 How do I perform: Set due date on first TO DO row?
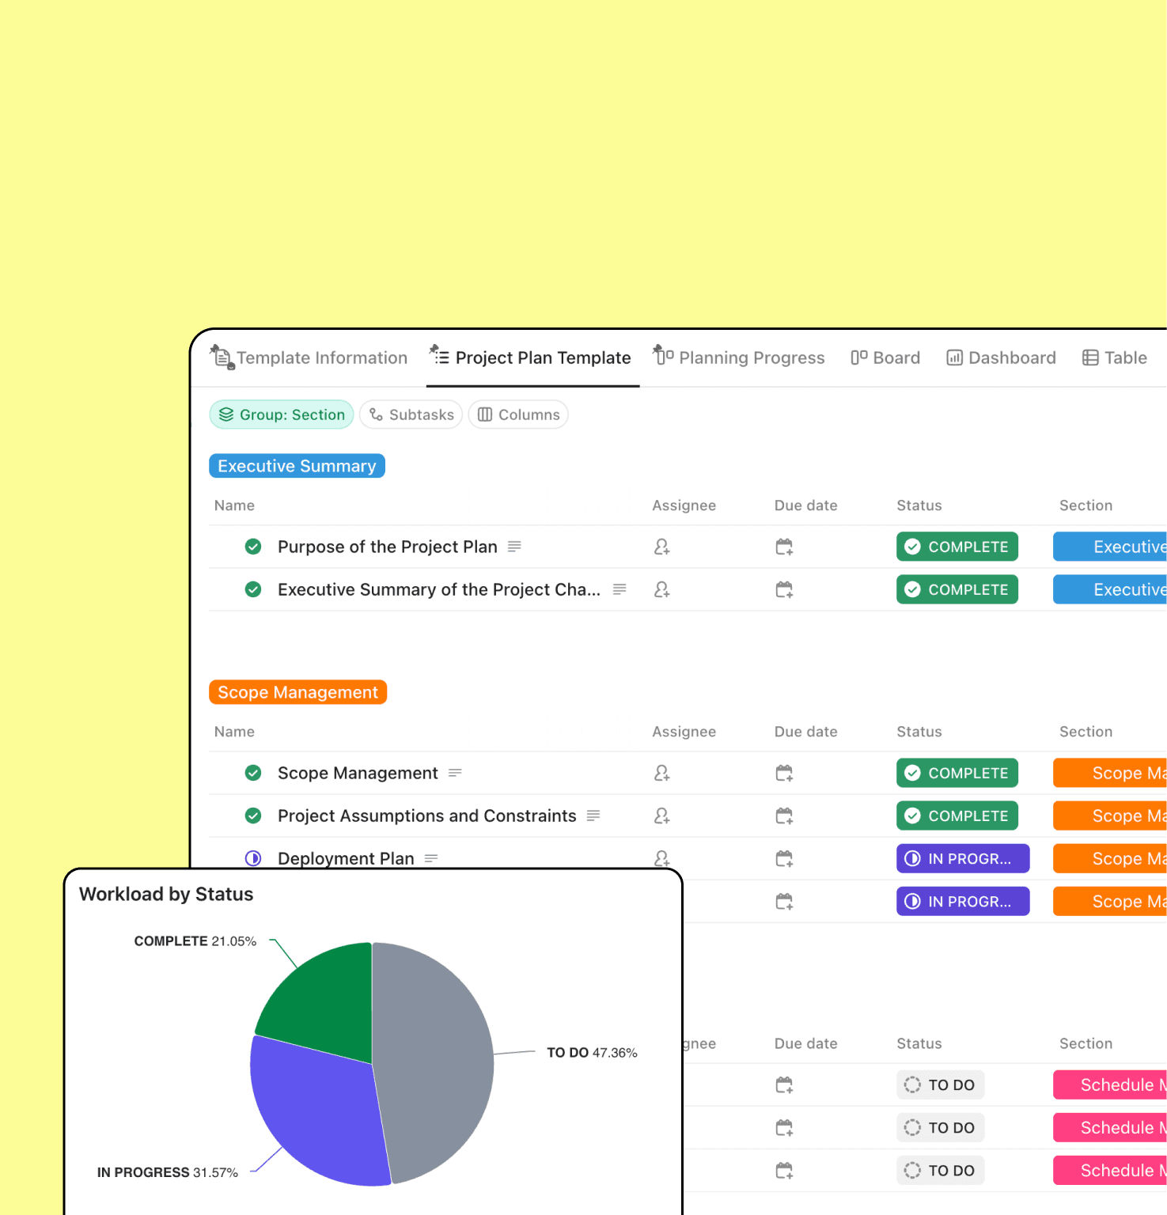click(784, 1085)
